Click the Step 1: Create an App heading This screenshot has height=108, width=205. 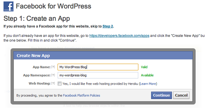(x=37, y=18)
